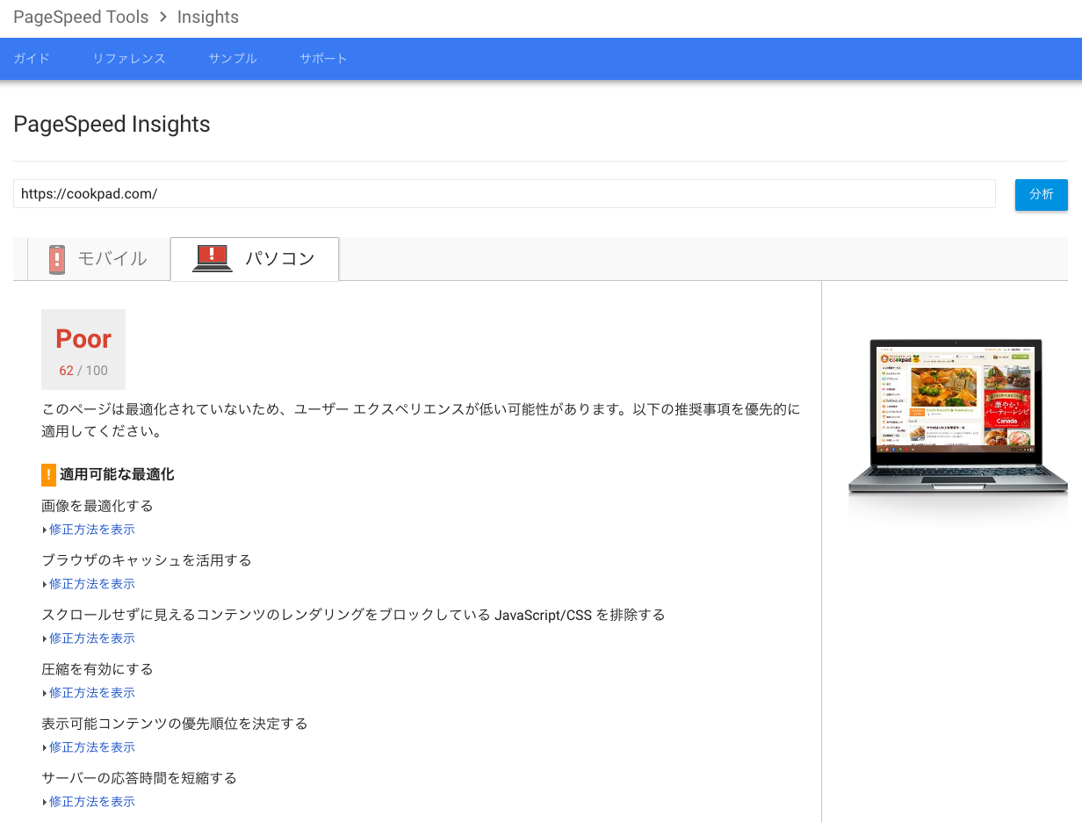Click the URL field containing https://cookpad.com/

(x=504, y=194)
